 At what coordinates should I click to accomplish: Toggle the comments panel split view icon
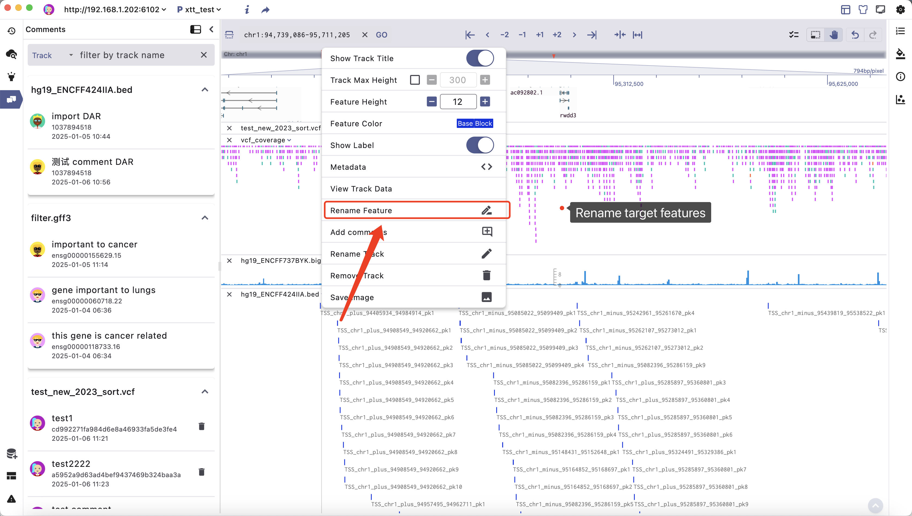(x=195, y=29)
